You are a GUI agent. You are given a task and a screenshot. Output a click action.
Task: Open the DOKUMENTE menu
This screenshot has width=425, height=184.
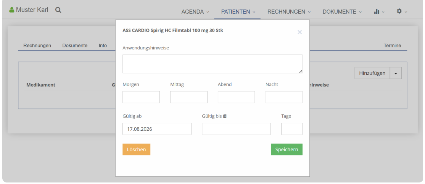point(342,12)
